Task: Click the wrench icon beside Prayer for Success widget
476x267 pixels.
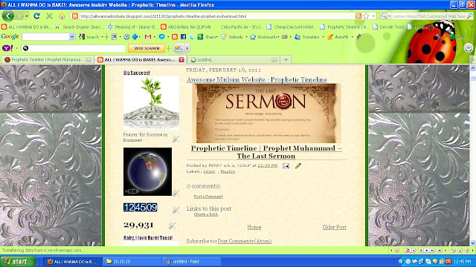Action: point(176,139)
